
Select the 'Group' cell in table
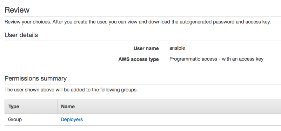pyautogui.click(x=15, y=119)
